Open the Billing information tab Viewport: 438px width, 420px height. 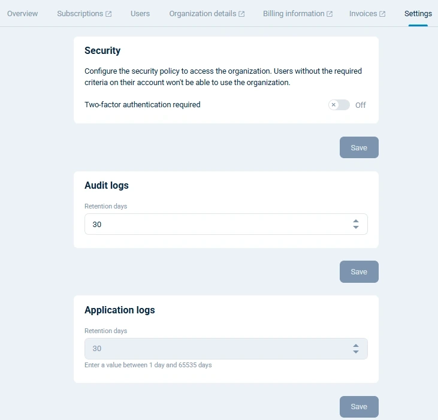pos(294,14)
